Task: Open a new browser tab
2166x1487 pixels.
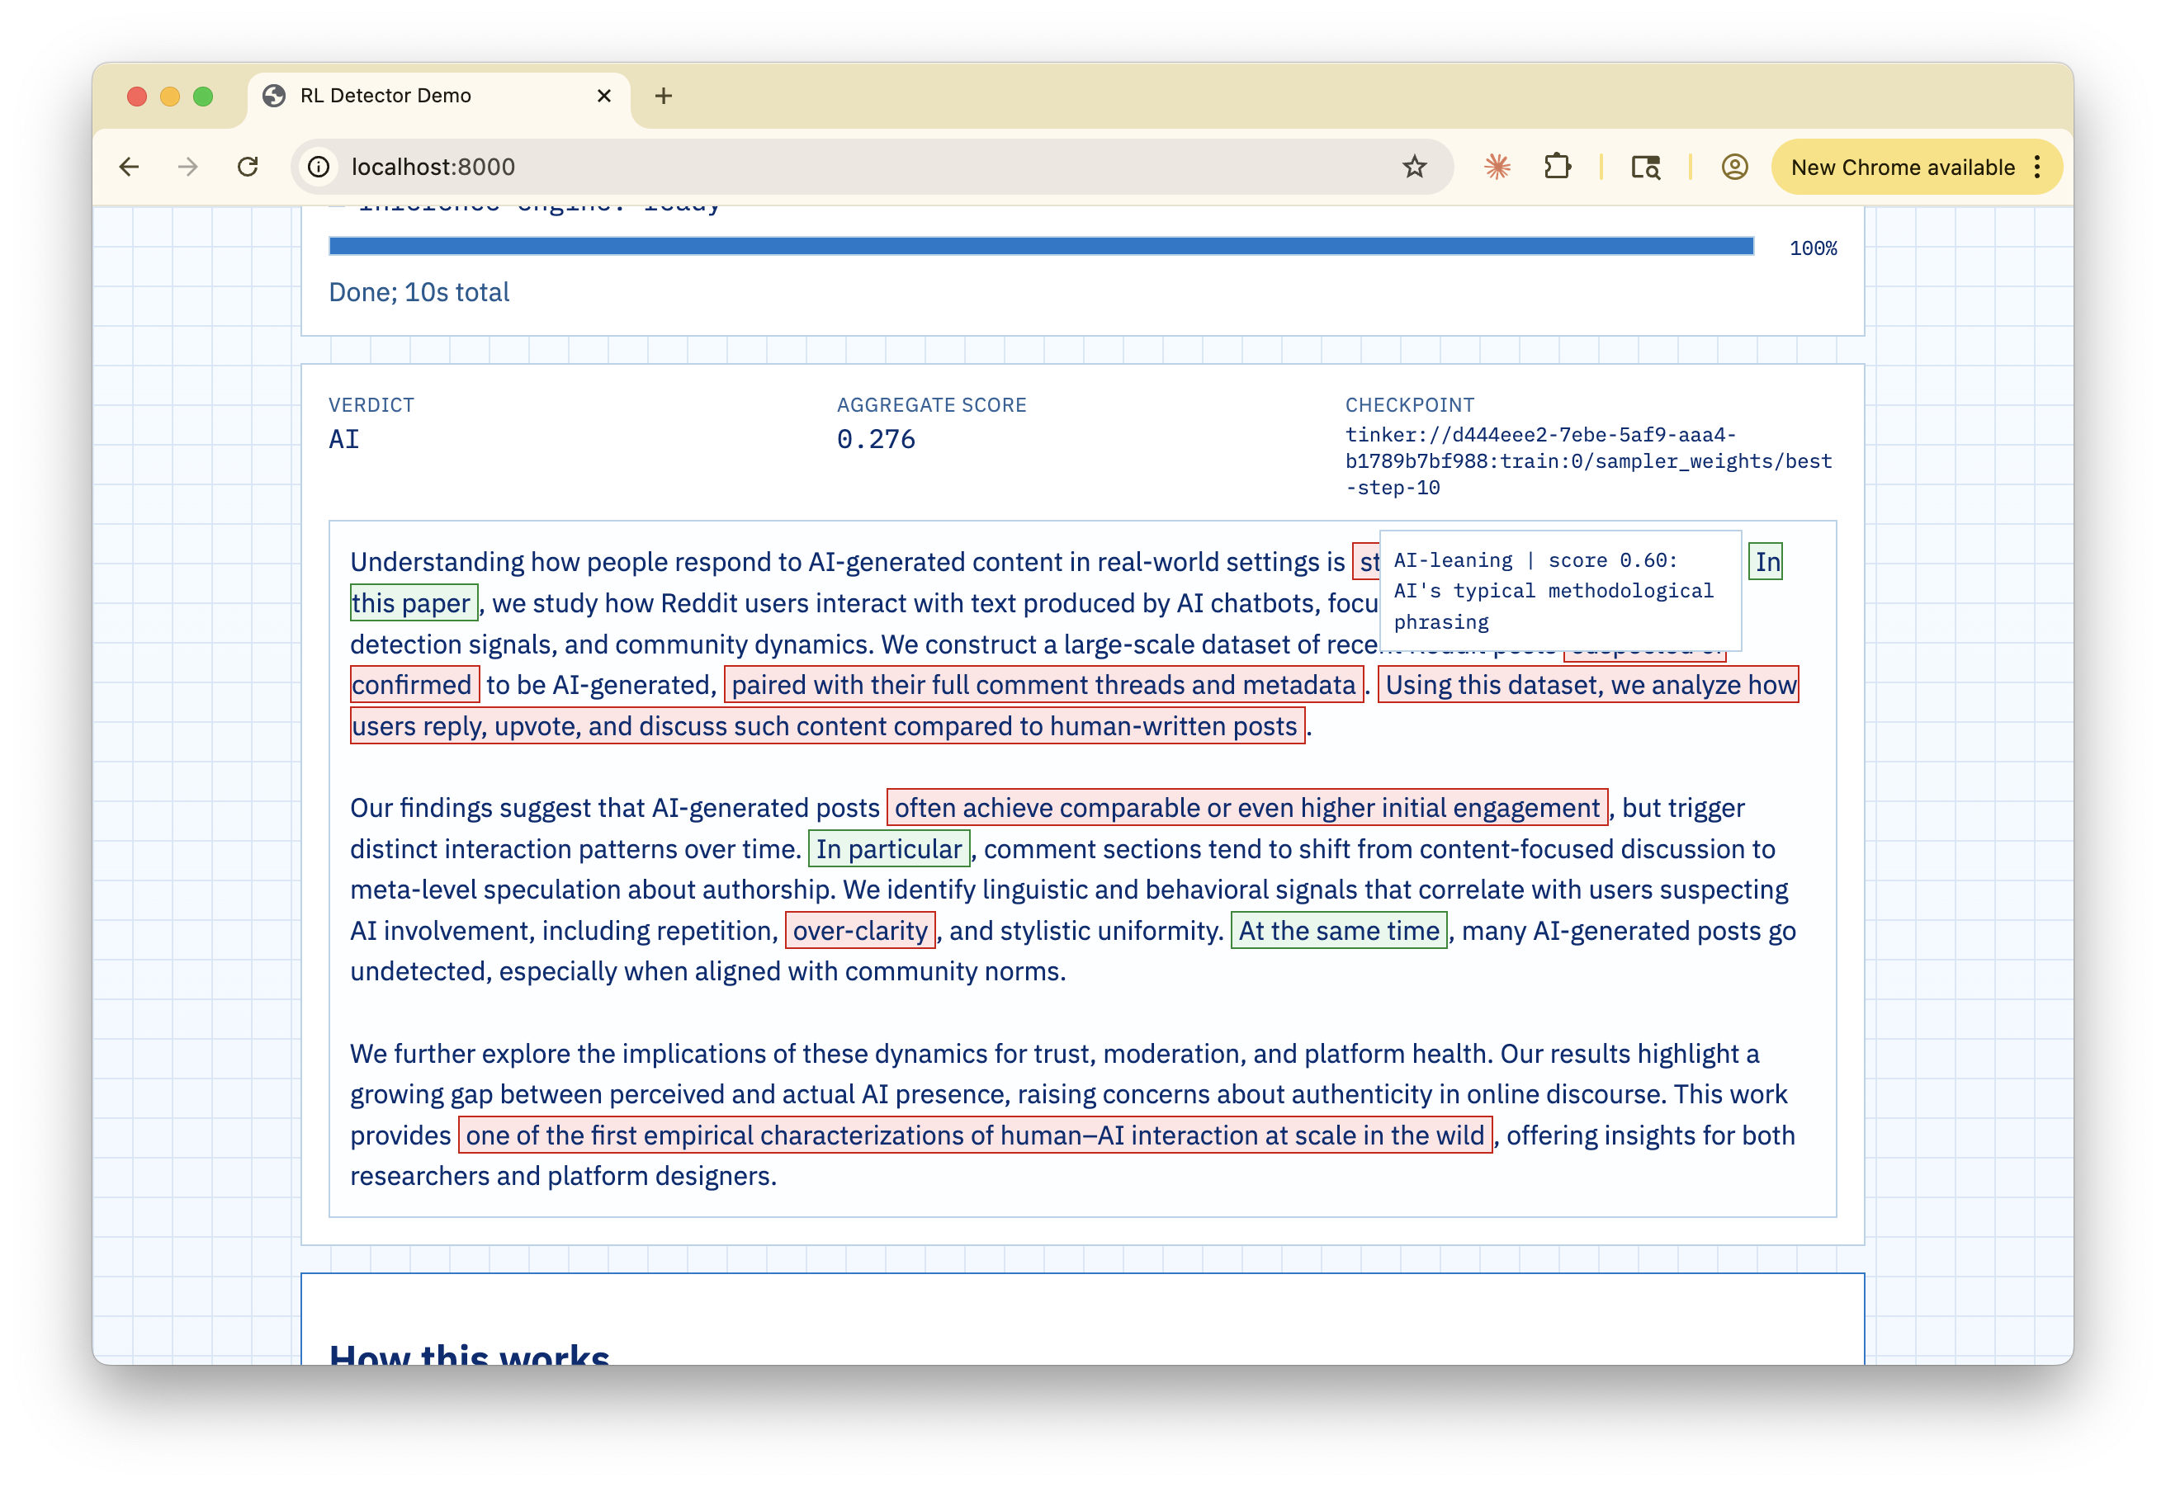Action: [663, 96]
